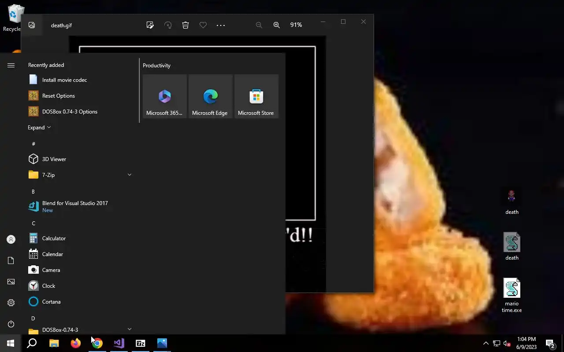Open Firefox from taskbar
This screenshot has height=352, width=564.
76,343
